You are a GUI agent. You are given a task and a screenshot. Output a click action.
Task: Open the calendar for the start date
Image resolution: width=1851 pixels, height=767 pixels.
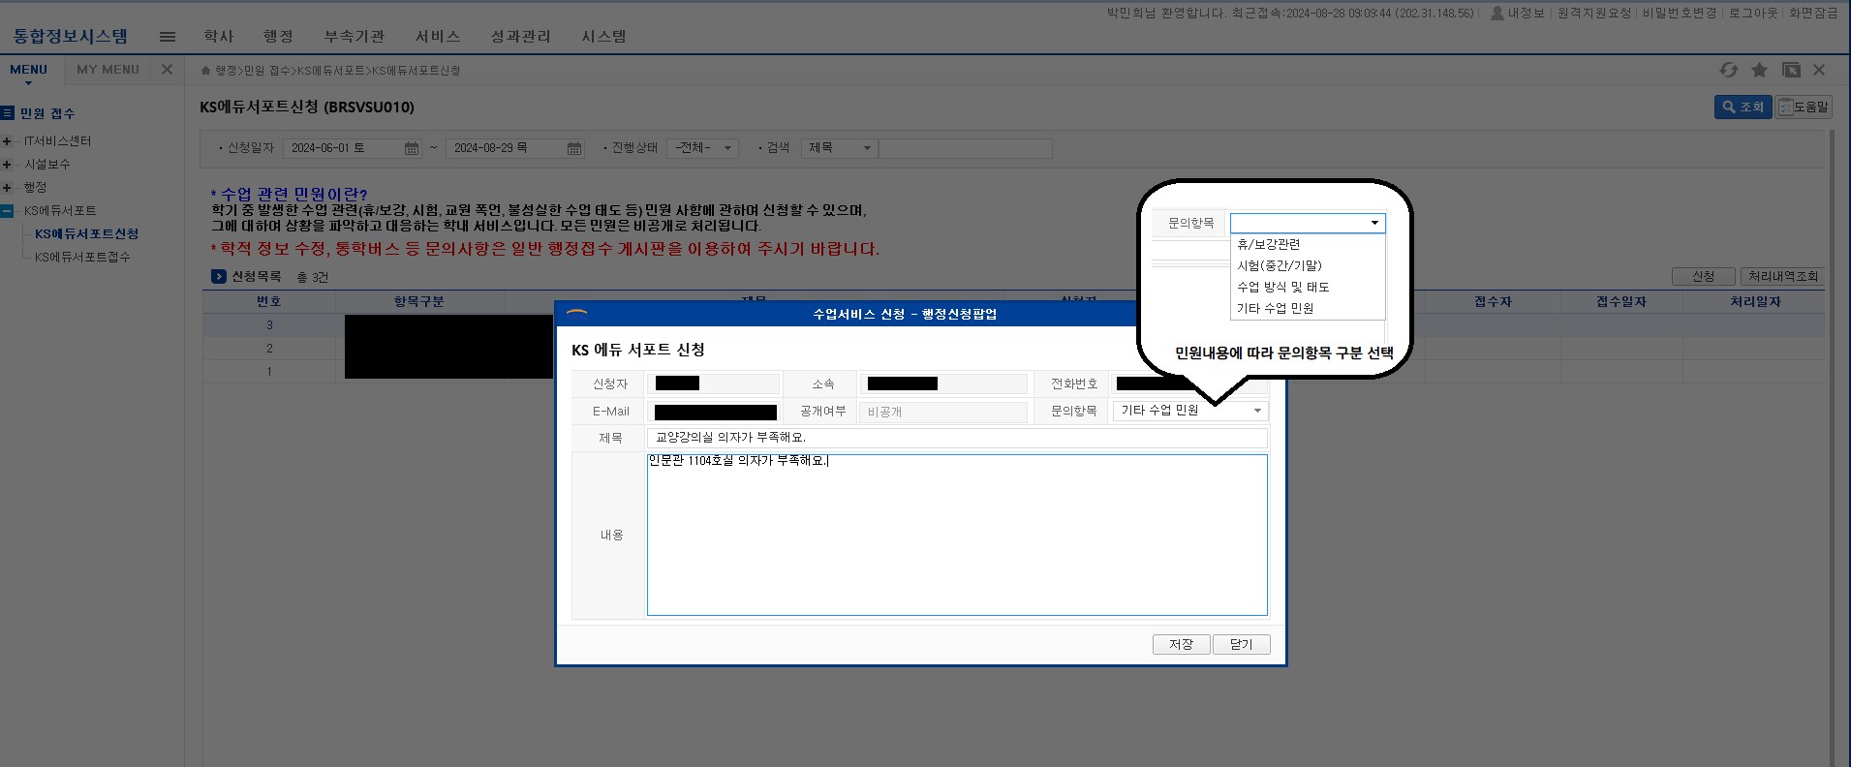click(412, 148)
